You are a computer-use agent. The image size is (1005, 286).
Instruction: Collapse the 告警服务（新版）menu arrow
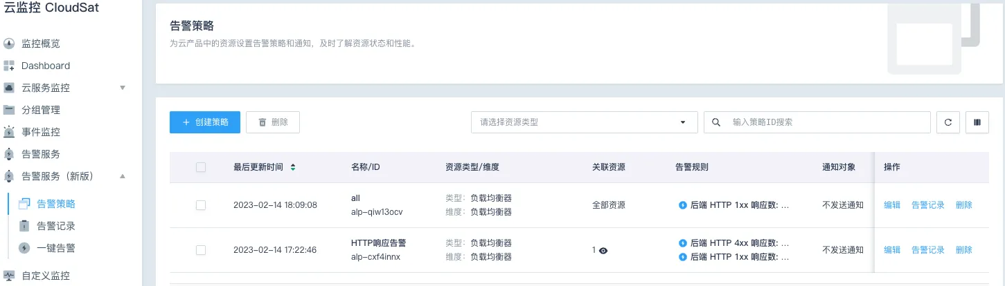pyautogui.click(x=123, y=176)
